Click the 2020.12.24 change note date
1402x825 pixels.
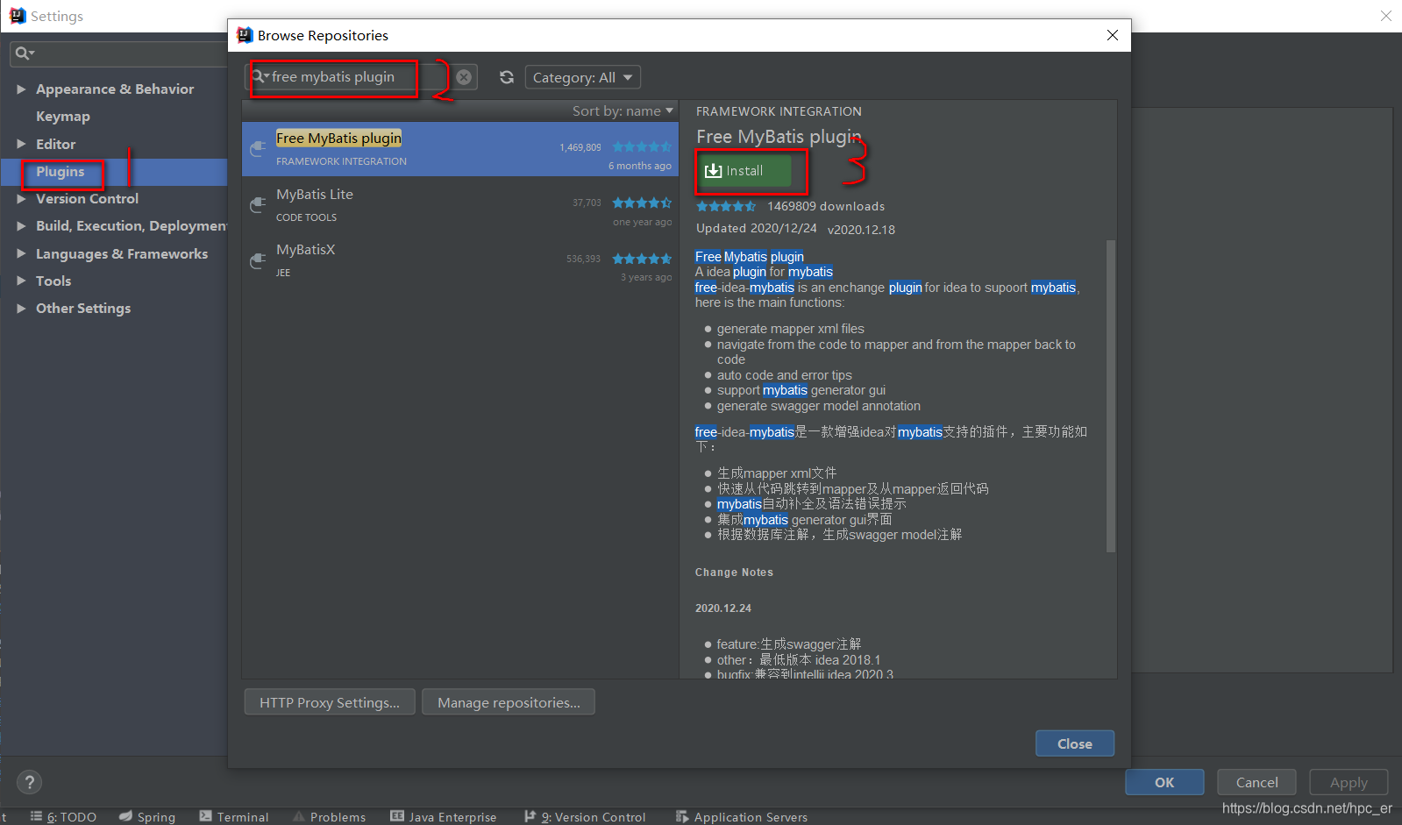coord(723,608)
